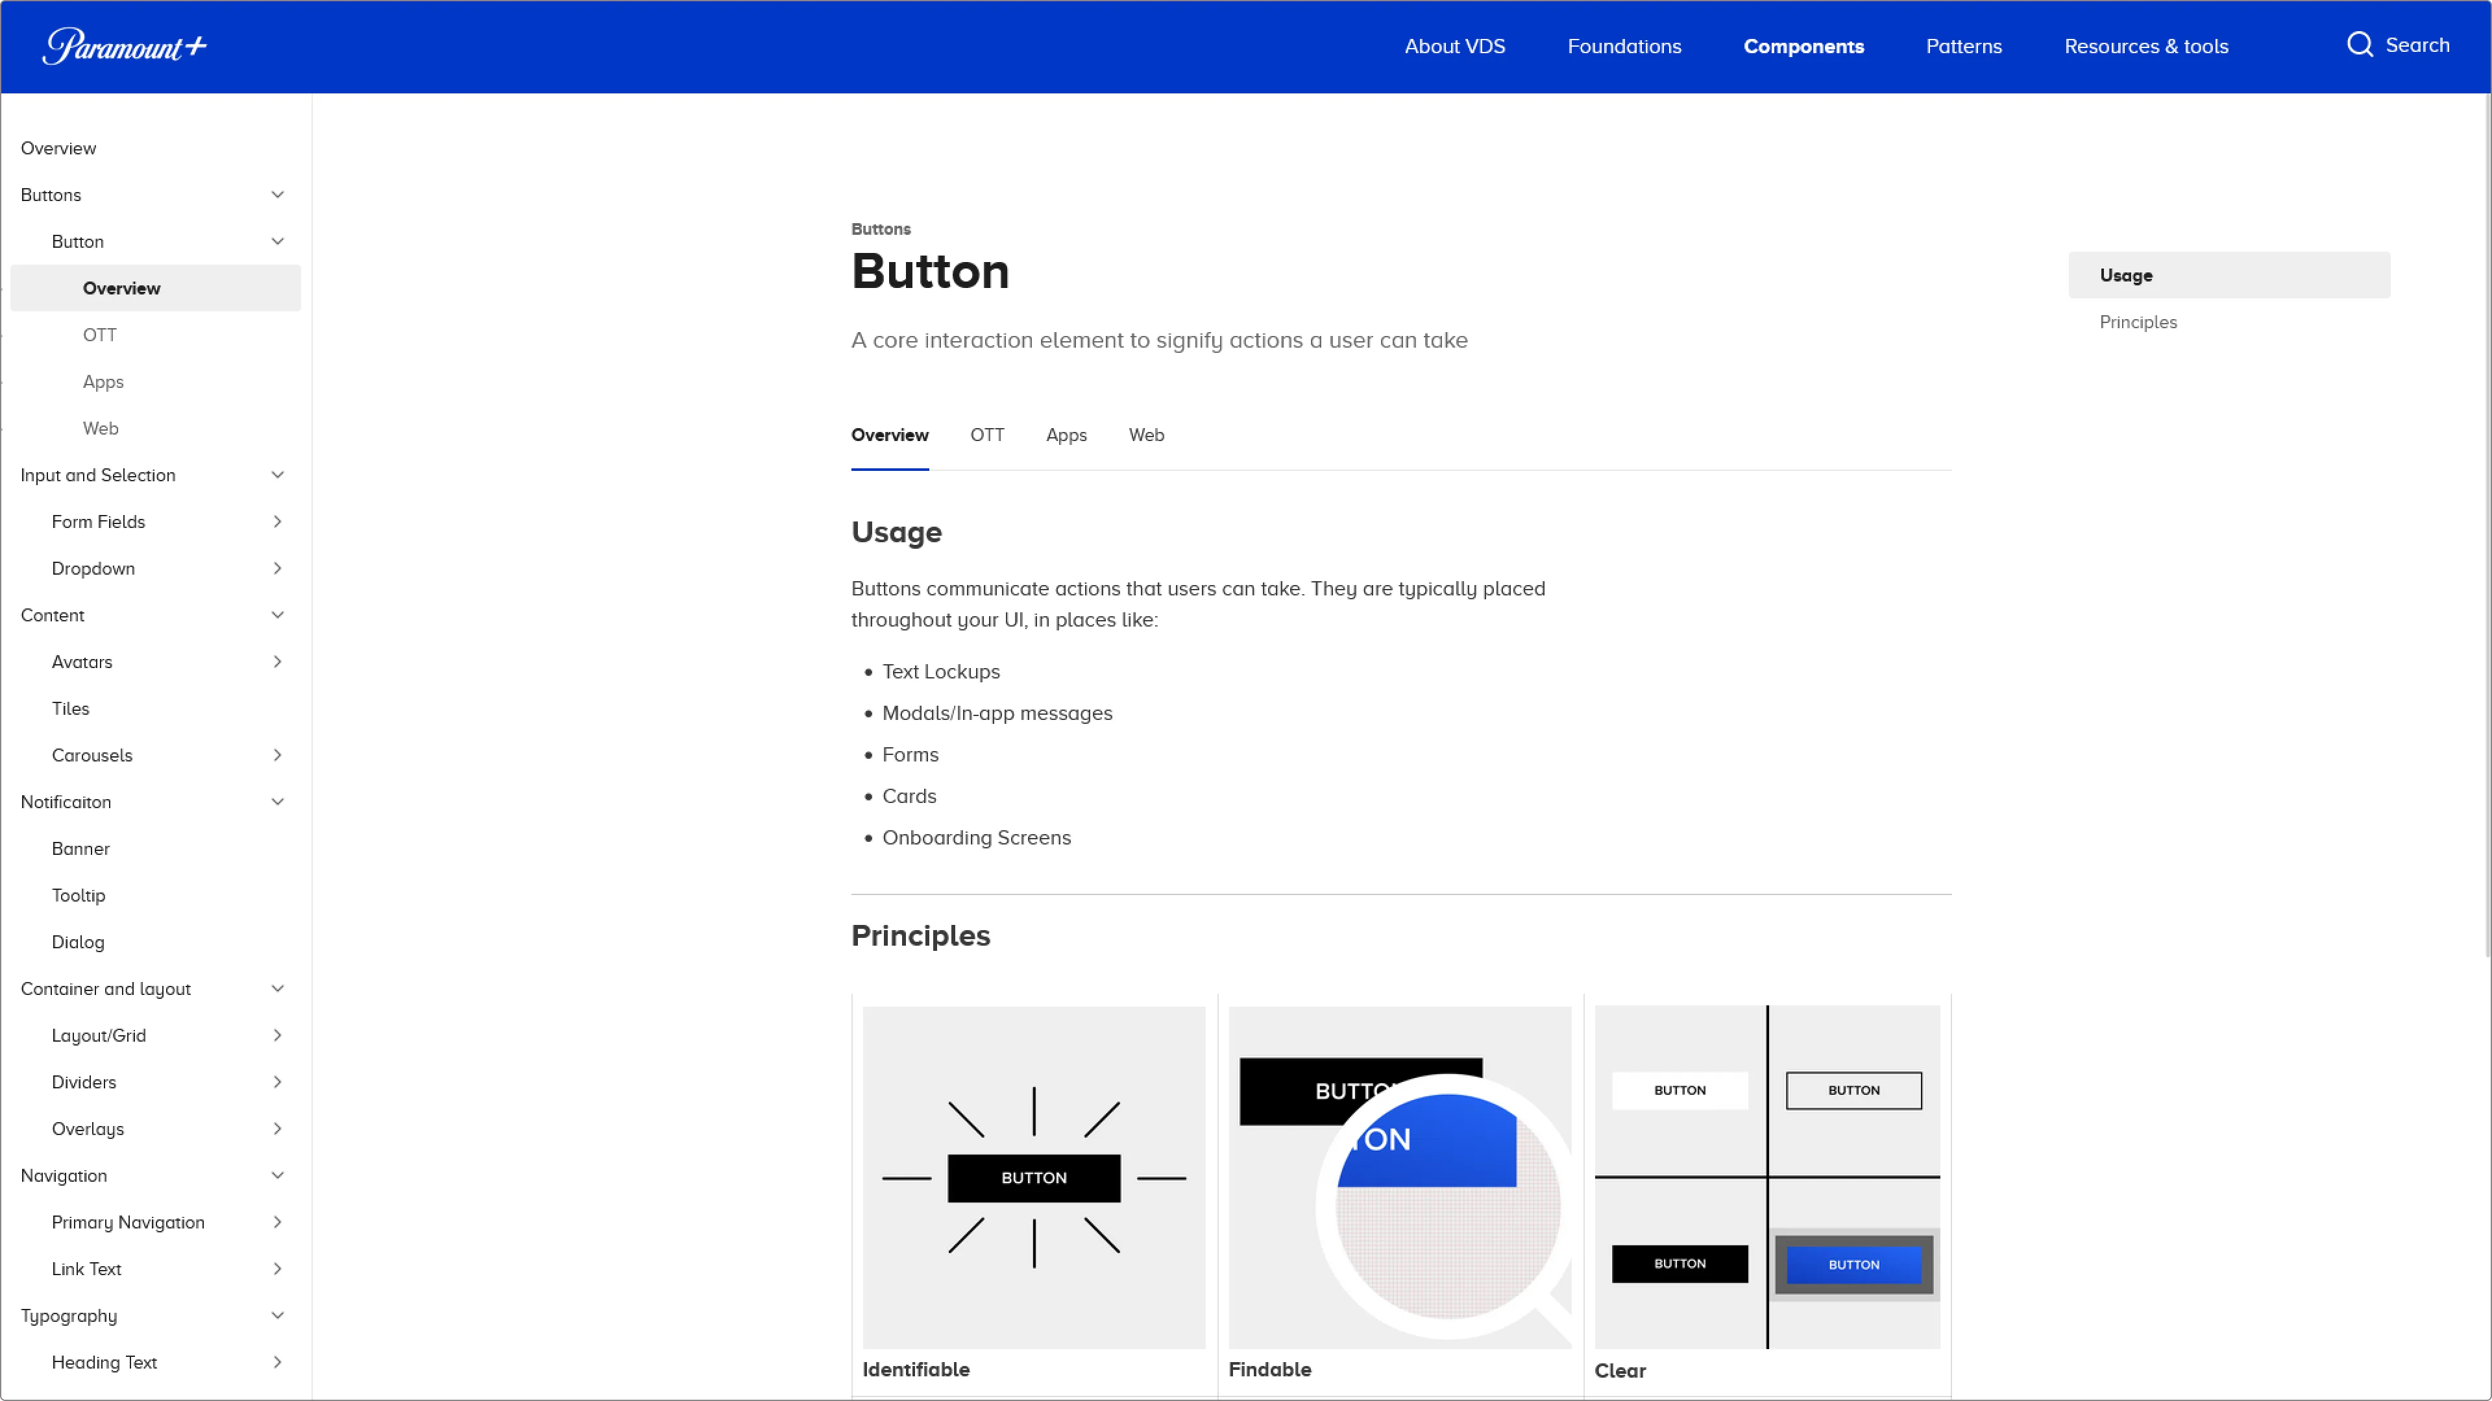Switch to the Web tab
This screenshot has height=1401, width=2492.
click(x=1146, y=435)
